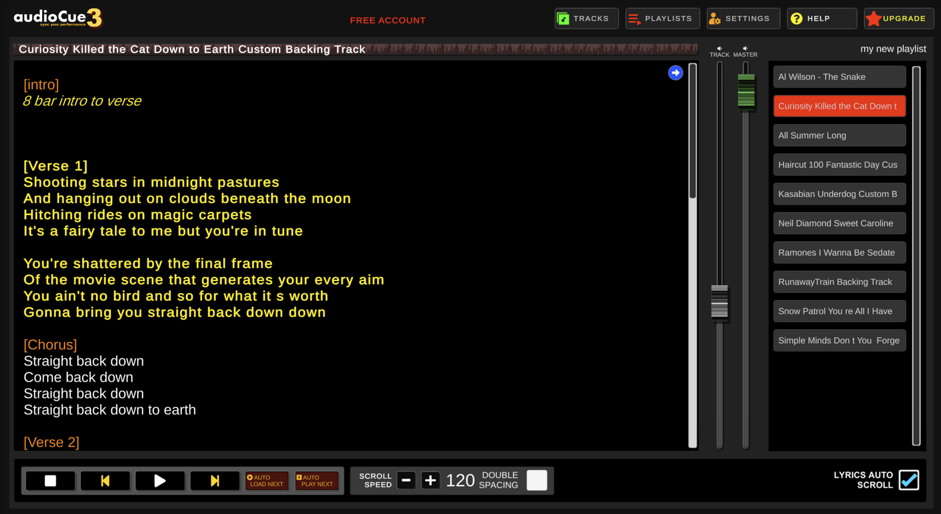Select Haircut 100 Fantastic Day track
Viewport: 941px width, 514px height.
point(840,165)
